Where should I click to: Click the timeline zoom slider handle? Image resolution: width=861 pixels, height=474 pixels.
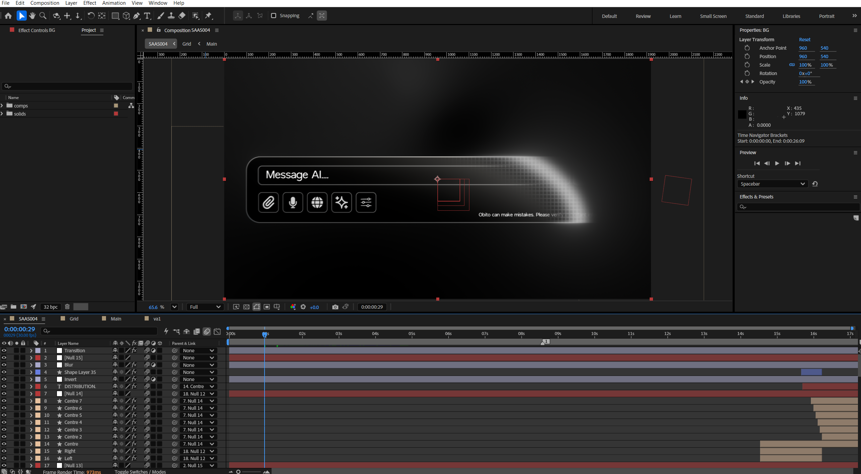click(x=238, y=472)
